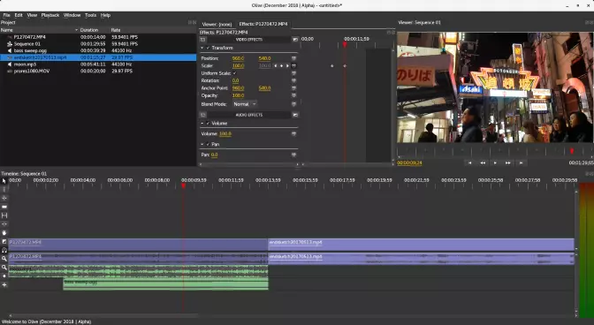This screenshot has height=325, width=594.
Task: Click Play button in sequence viewer
Action: pos(495,162)
